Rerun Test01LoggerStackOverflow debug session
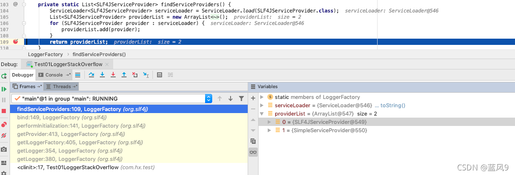515x175 pixels. [x=4, y=76]
